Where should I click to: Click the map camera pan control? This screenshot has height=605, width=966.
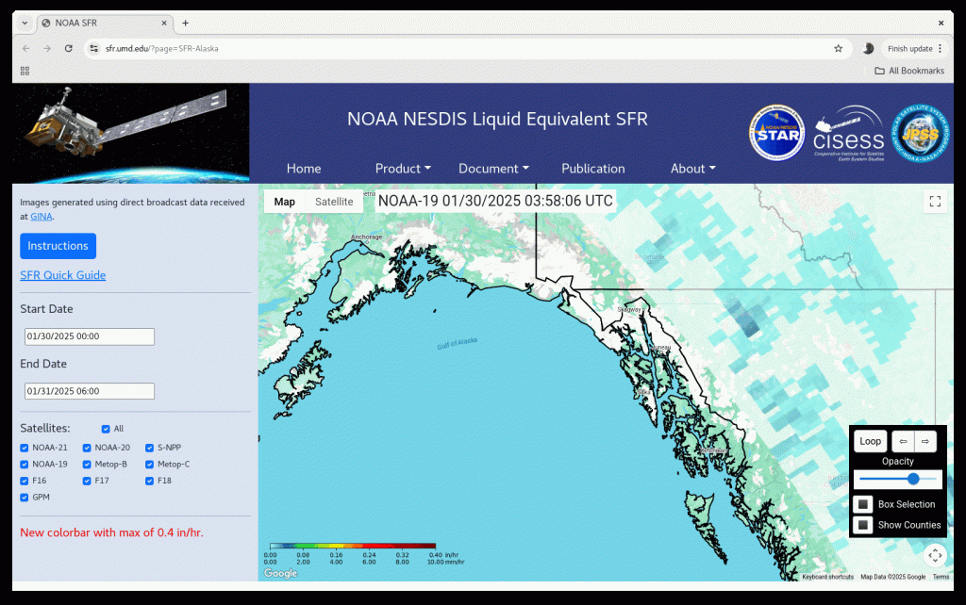[x=935, y=556]
